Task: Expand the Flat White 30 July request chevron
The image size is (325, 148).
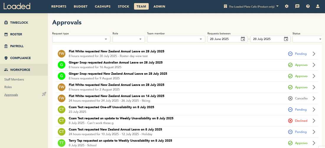Action: 314,54
